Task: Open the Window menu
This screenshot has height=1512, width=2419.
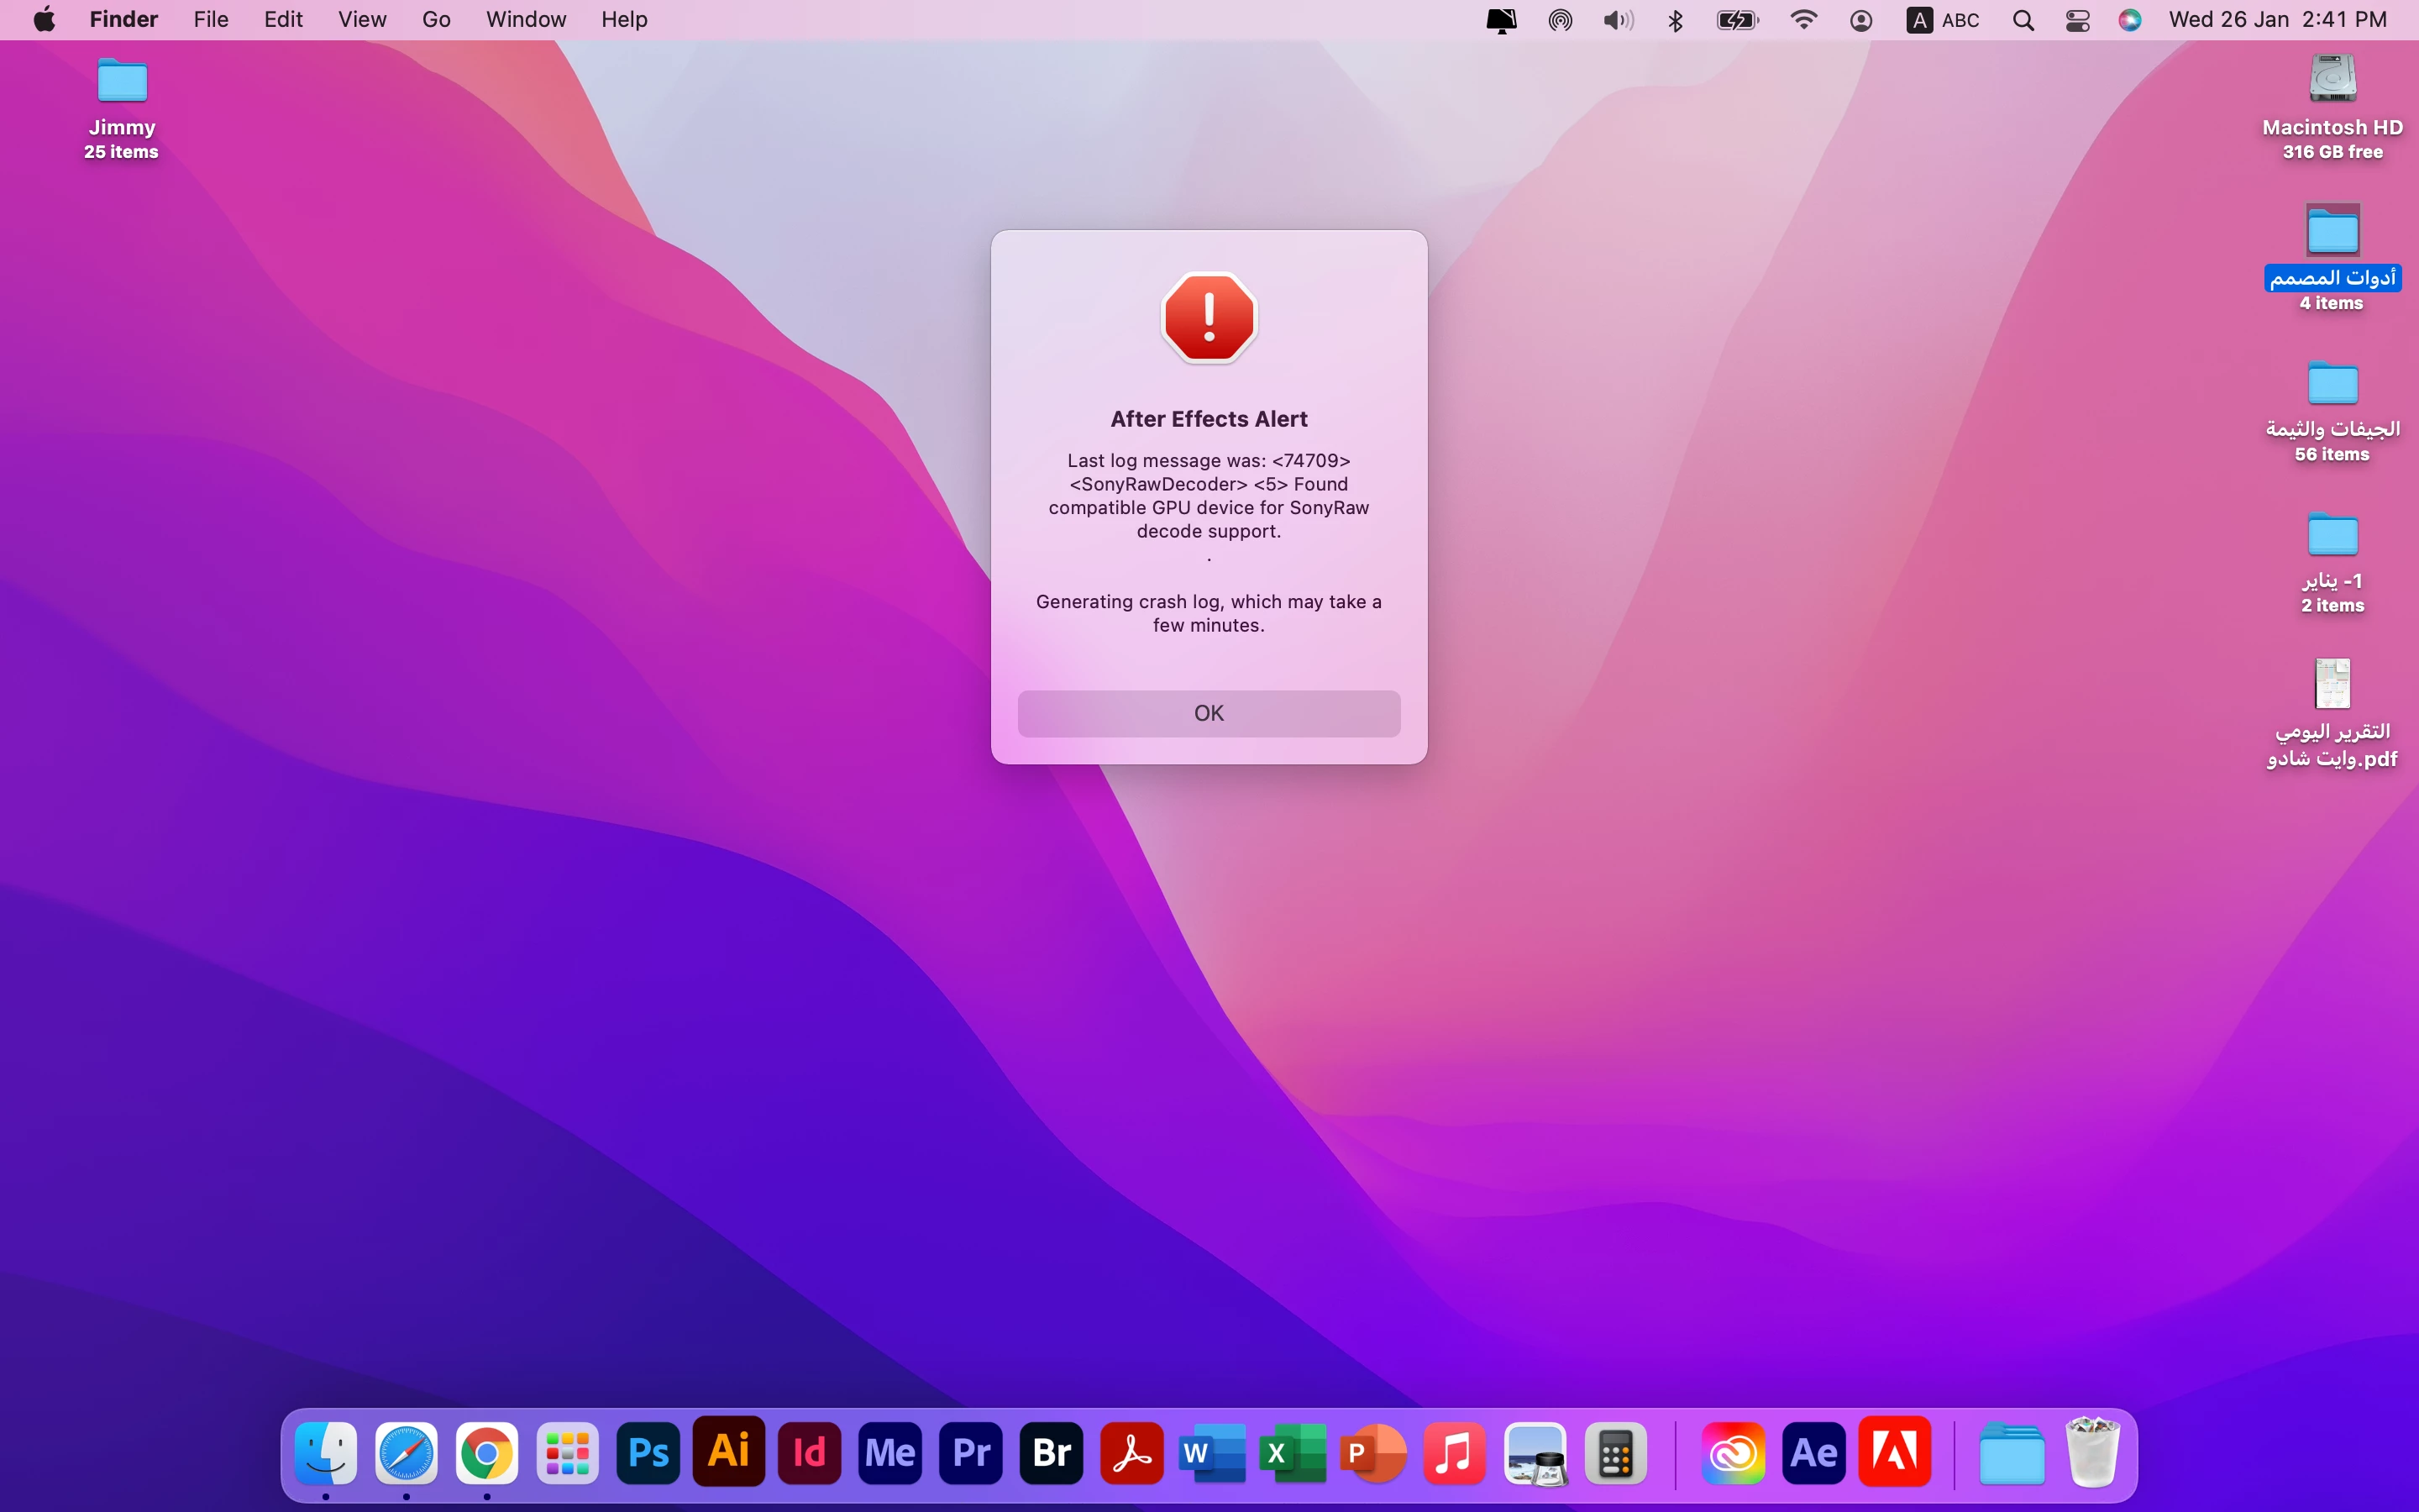Action: pos(526,20)
